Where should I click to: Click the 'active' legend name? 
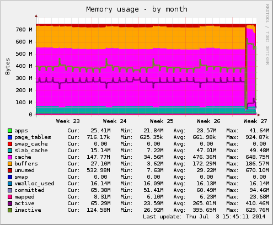[24, 203]
